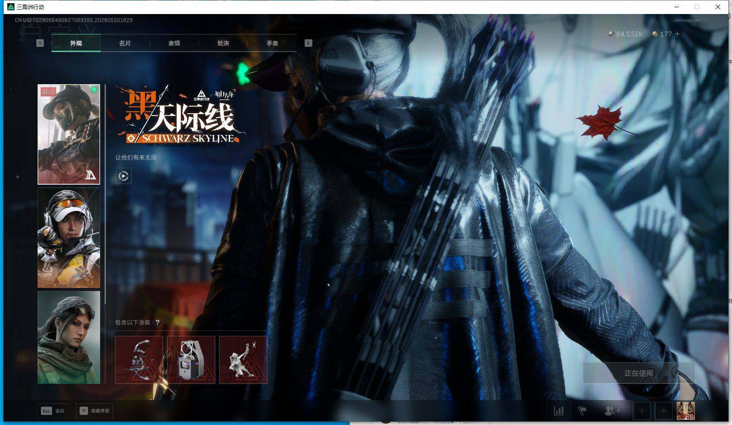This screenshot has width=732, height=425.
Task: Click the E next-tab key hint
Action: (x=308, y=43)
